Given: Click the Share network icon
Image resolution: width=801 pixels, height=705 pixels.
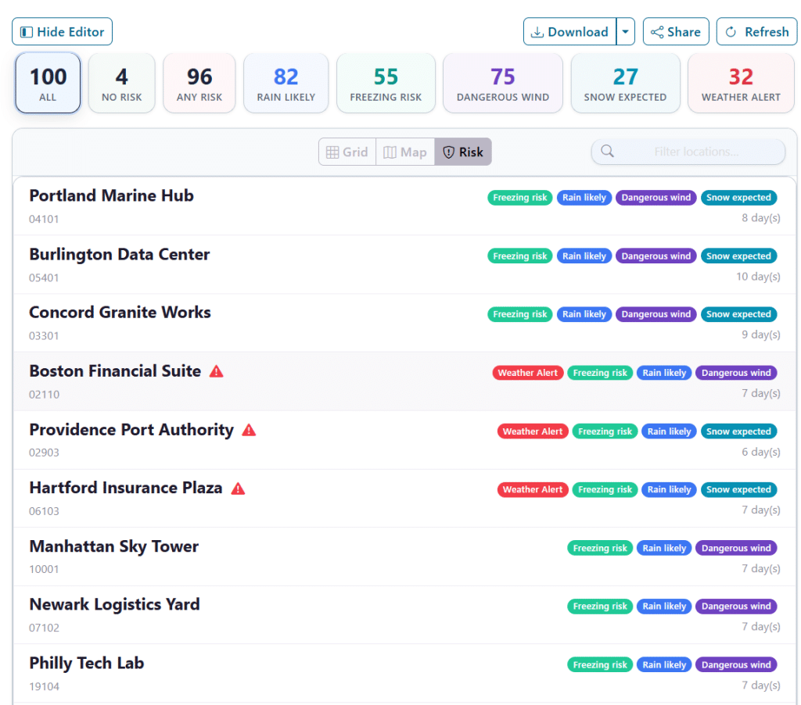Looking at the screenshot, I should pyautogui.click(x=657, y=32).
